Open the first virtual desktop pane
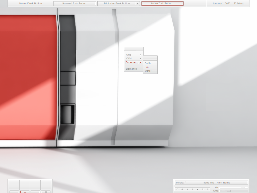 14,185
